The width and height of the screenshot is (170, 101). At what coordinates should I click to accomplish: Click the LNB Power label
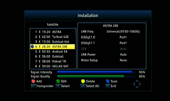coord(88,54)
